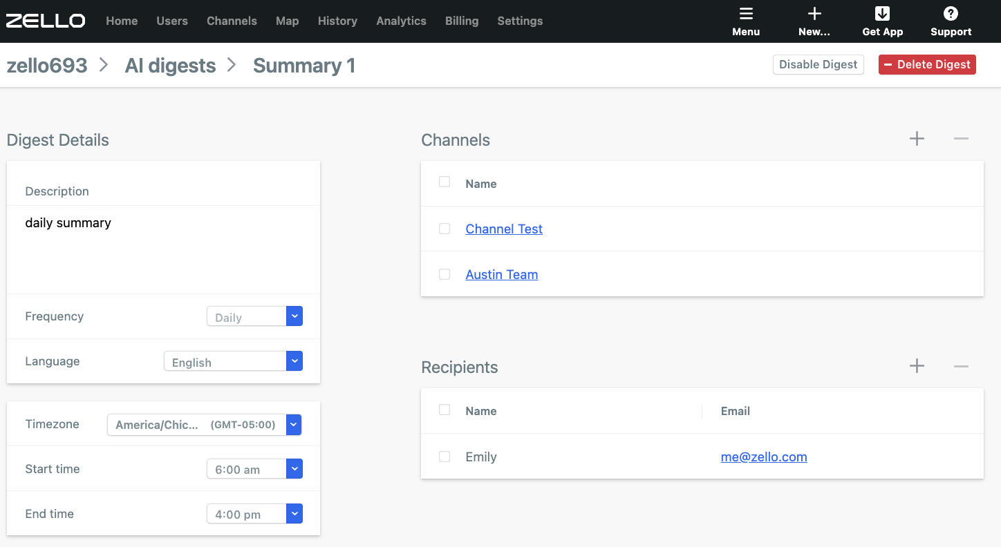This screenshot has height=547, width=1001.
Task: Add a channel with the plus icon
Action: click(917, 139)
